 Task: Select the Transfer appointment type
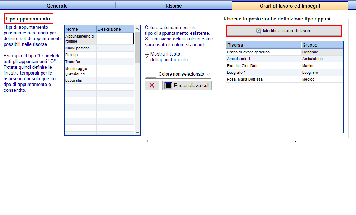click(99, 62)
